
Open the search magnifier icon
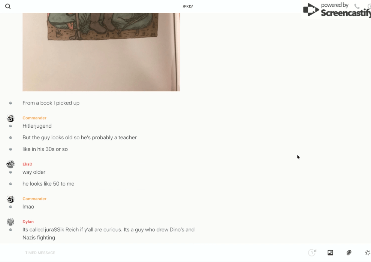pos(8,6)
